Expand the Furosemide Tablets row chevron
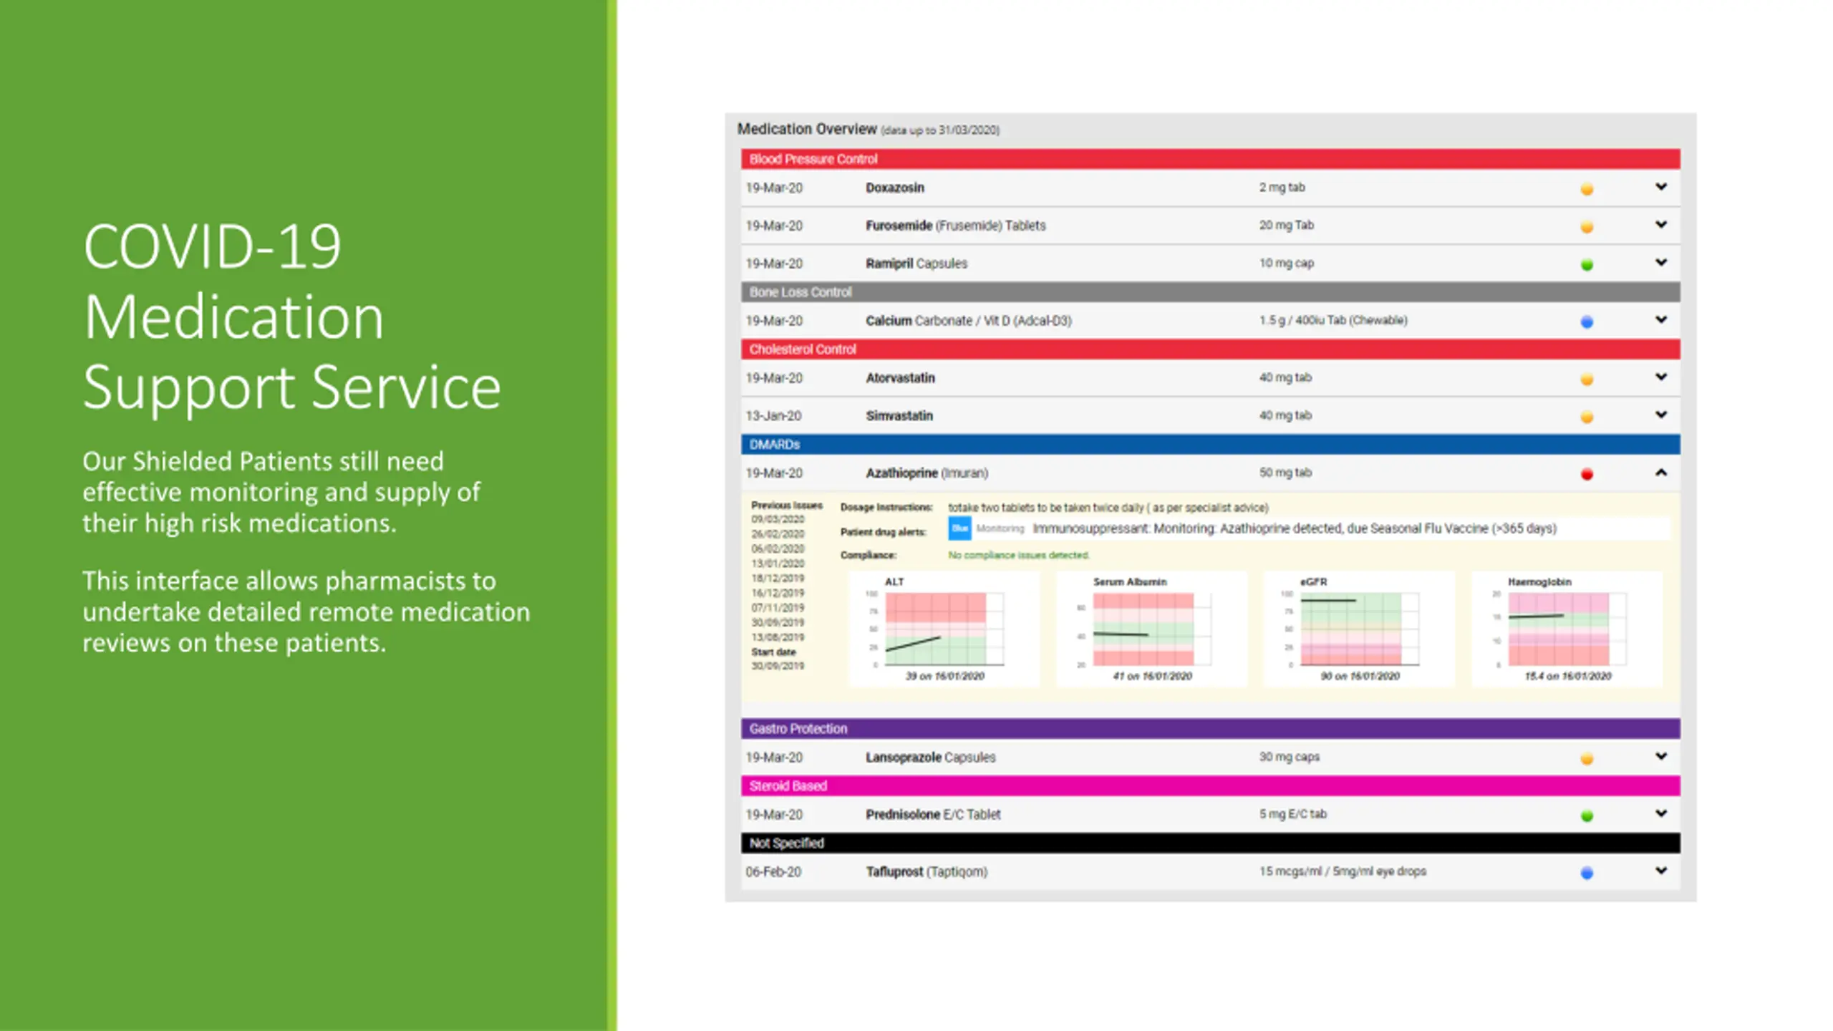The width and height of the screenshot is (1833, 1031). 1661,225
